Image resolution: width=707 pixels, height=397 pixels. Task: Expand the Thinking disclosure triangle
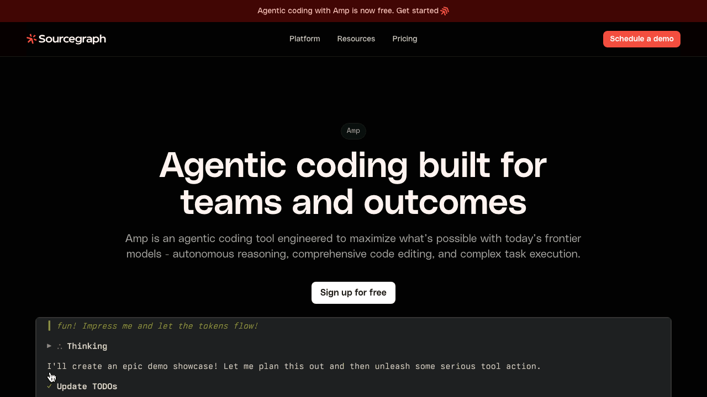click(49, 346)
